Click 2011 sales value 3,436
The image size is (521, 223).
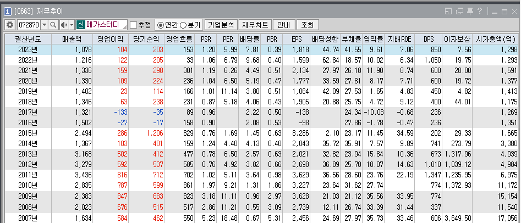click(84, 175)
